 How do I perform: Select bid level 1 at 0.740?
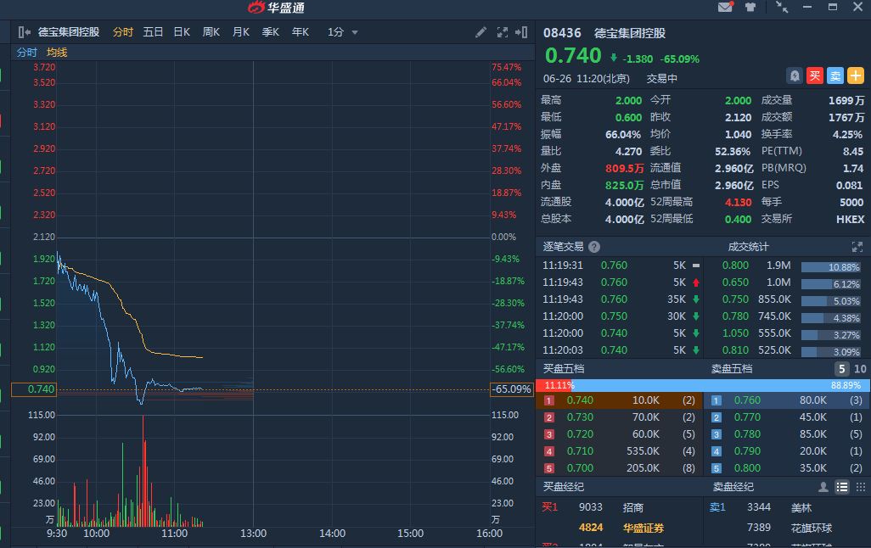tap(619, 400)
